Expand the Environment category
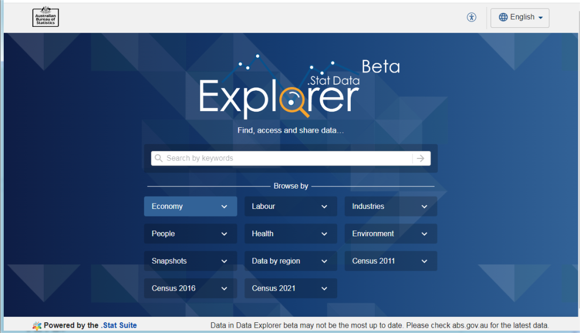580x333 pixels. [391, 234]
